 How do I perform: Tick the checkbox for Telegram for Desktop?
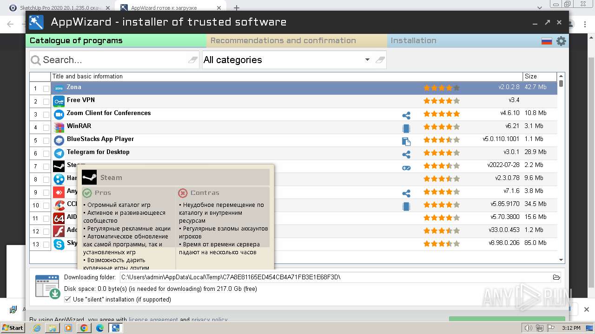(x=46, y=154)
